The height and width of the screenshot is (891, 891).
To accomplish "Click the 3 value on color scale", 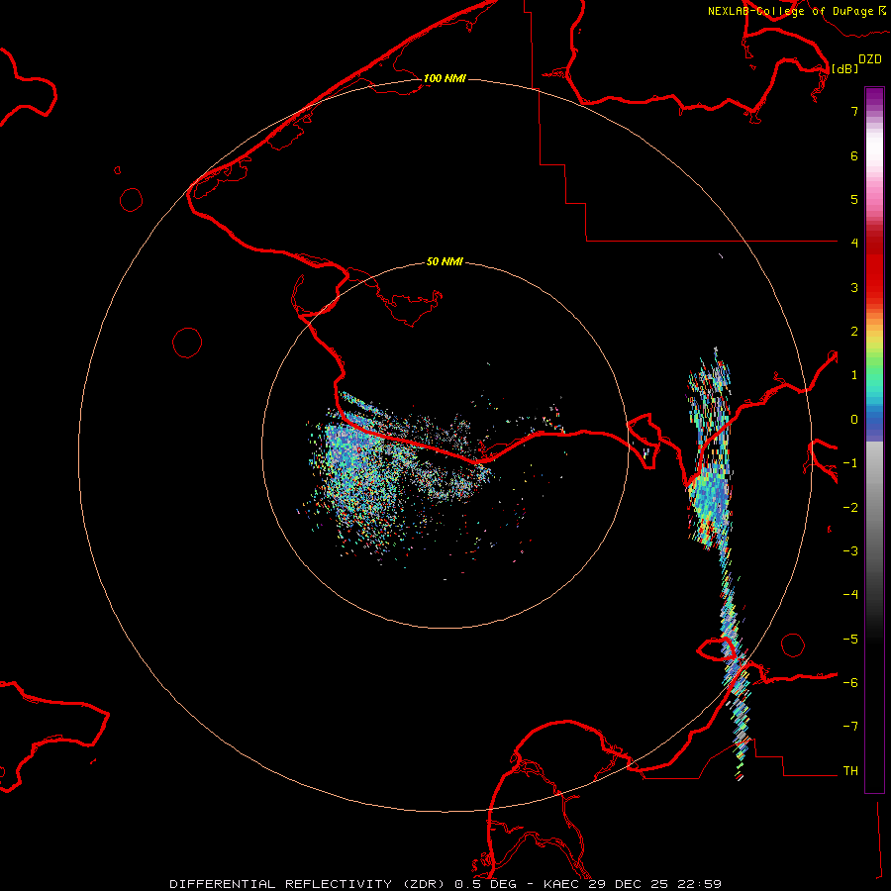I will click(x=854, y=287).
